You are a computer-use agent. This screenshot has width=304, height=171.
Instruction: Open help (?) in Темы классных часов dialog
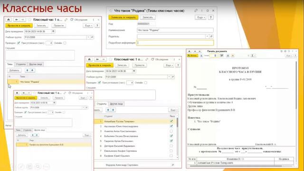point(210,17)
